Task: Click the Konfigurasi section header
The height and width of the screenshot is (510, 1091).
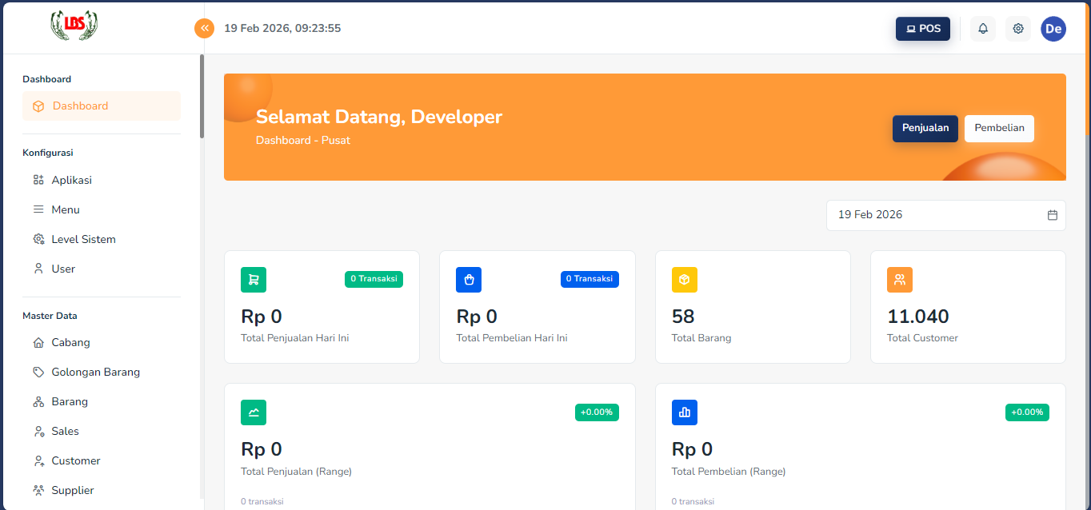Action: pos(48,153)
